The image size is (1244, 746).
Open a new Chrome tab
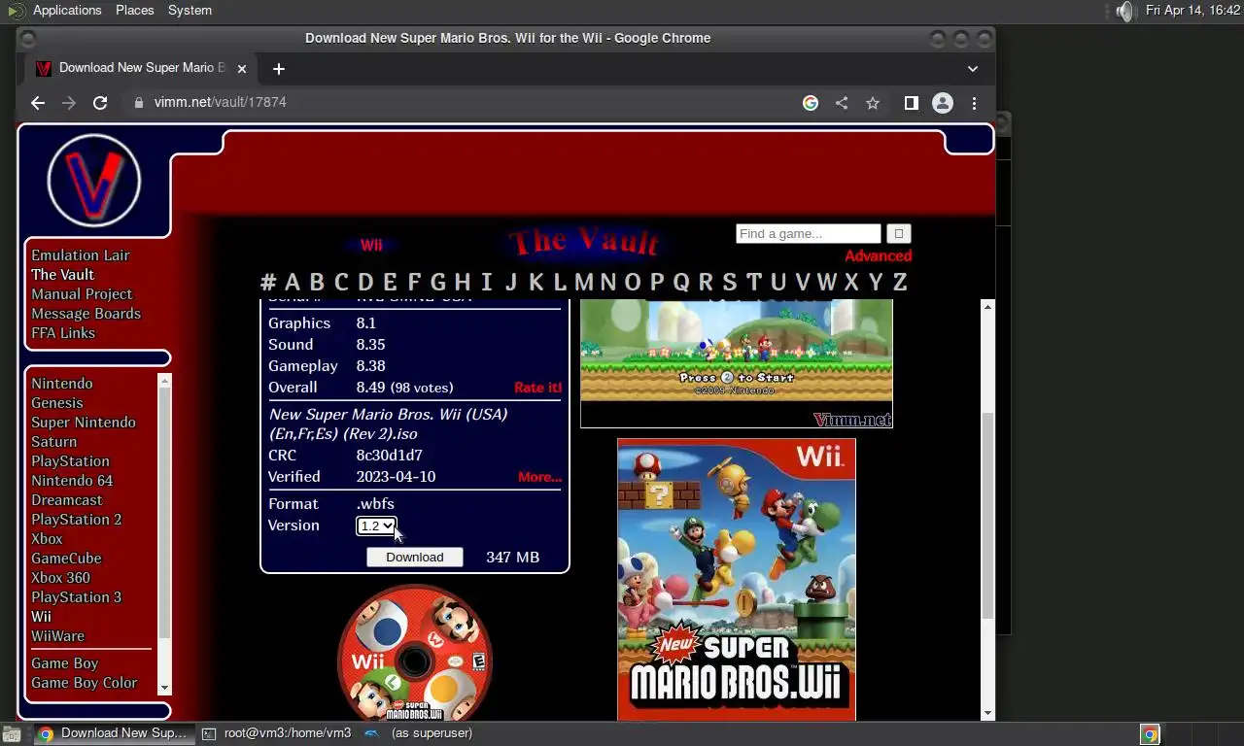click(x=279, y=68)
